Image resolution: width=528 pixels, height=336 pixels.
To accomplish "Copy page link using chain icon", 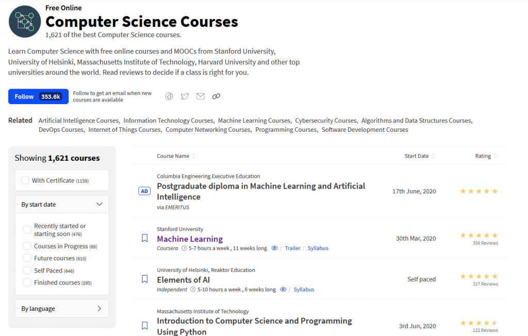I will [x=216, y=96].
